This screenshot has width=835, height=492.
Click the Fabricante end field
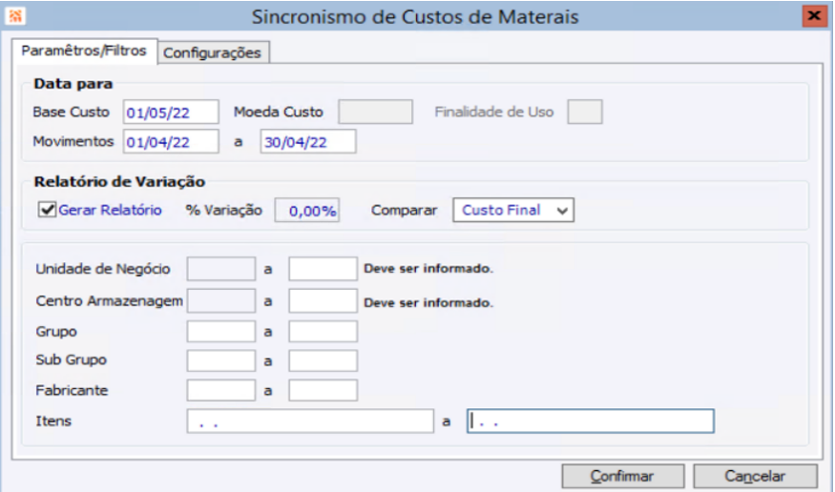coord(324,390)
